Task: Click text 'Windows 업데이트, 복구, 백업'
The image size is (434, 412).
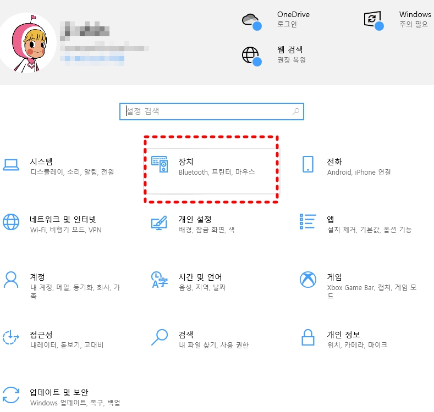Action: [x=75, y=403]
